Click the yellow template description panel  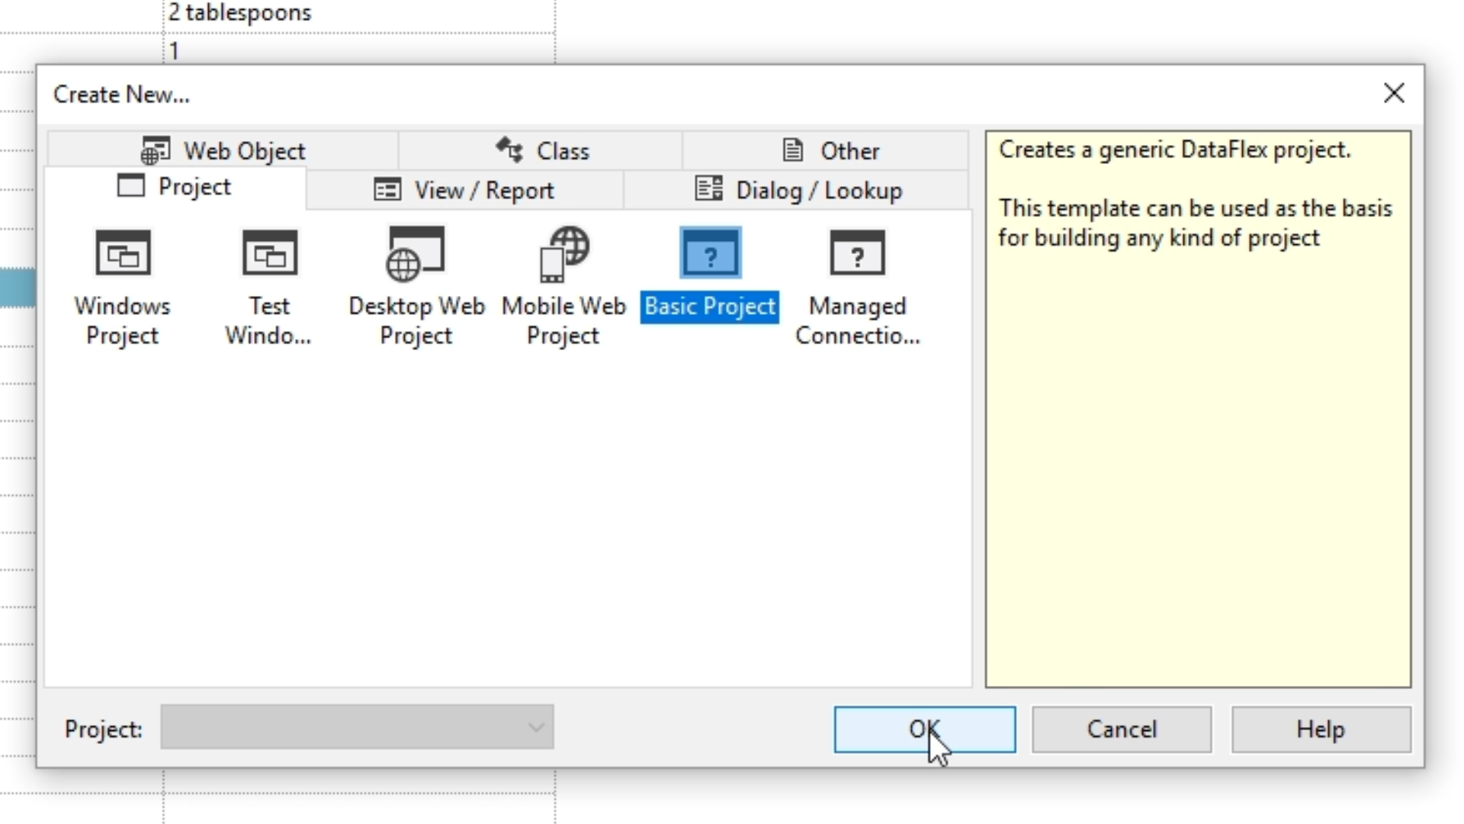pyautogui.click(x=1197, y=458)
